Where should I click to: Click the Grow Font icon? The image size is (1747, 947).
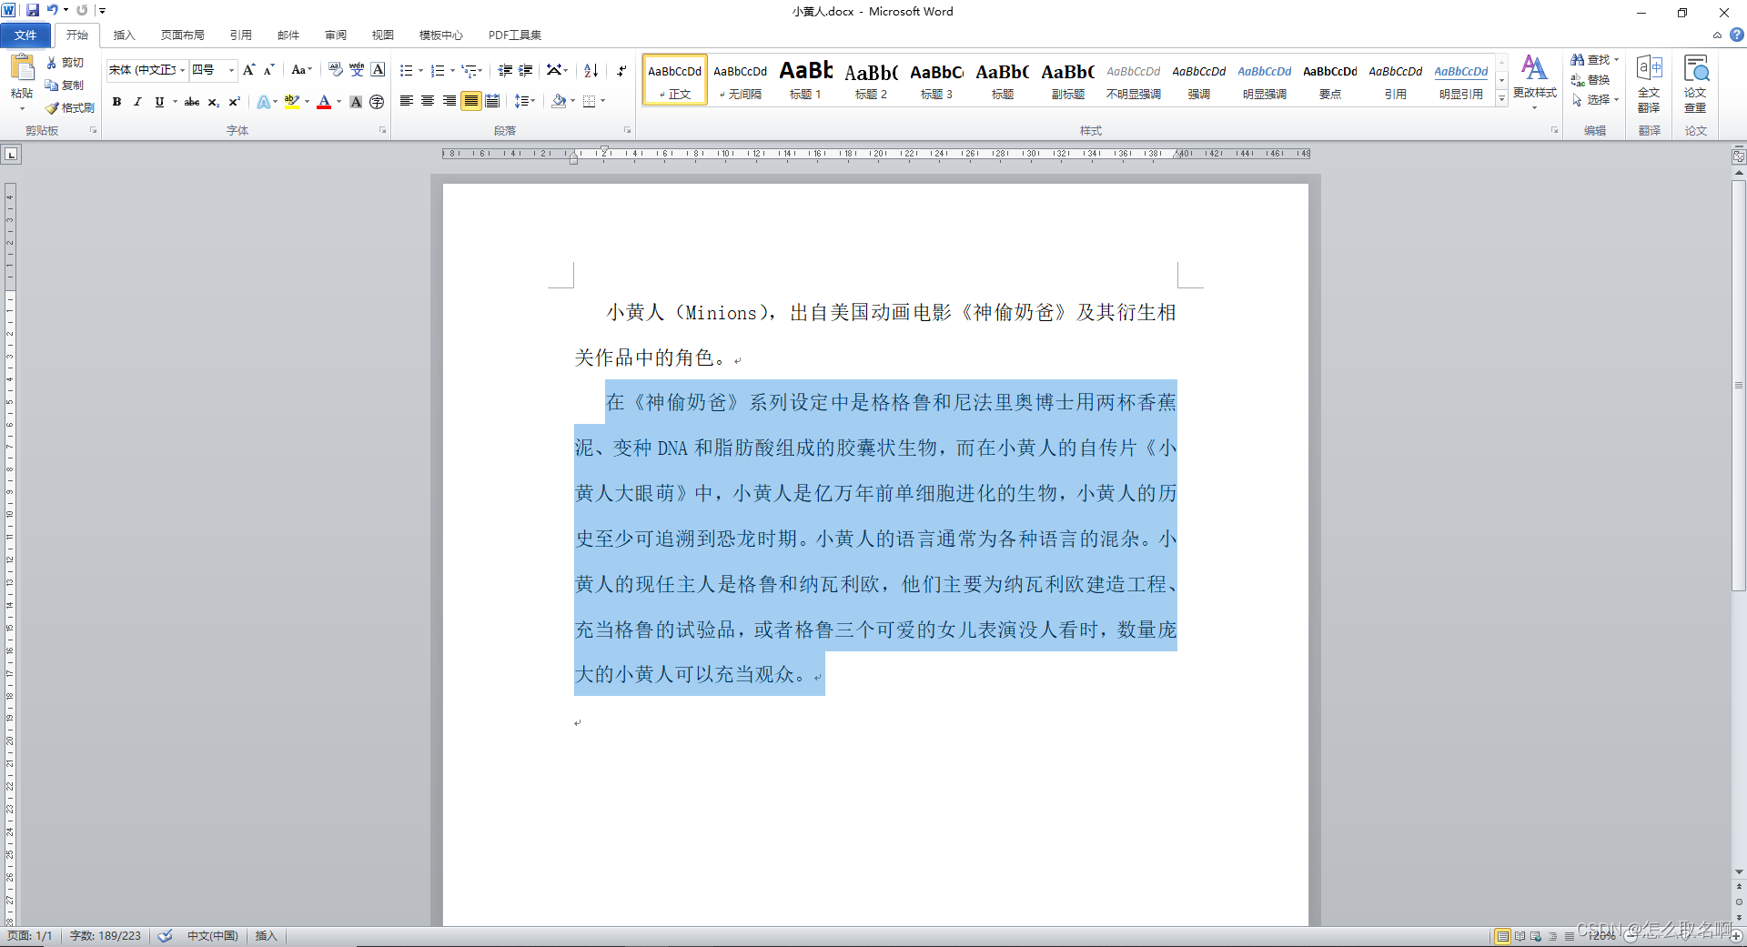point(248,70)
